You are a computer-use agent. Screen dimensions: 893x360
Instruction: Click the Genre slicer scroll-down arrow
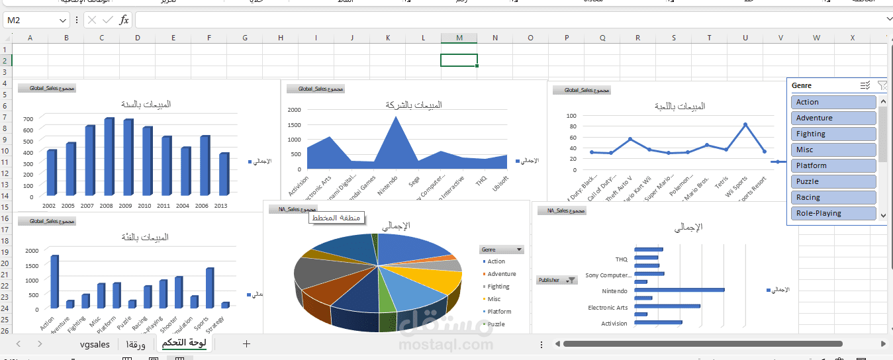882,215
